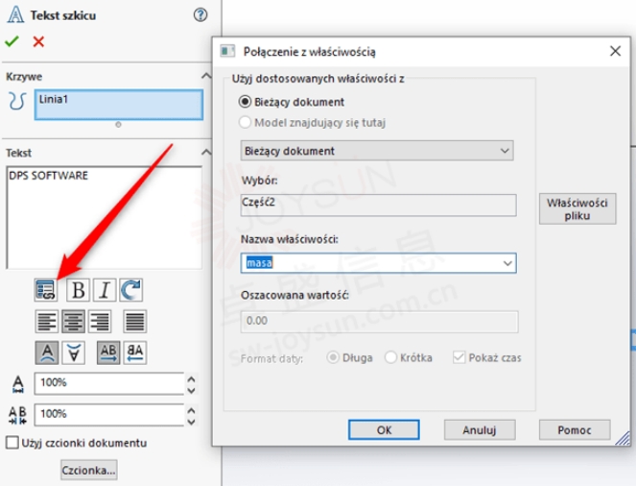Click the Wybór field showing Część2
Viewport: 636px width, 486px height.
click(x=378, y=205)
